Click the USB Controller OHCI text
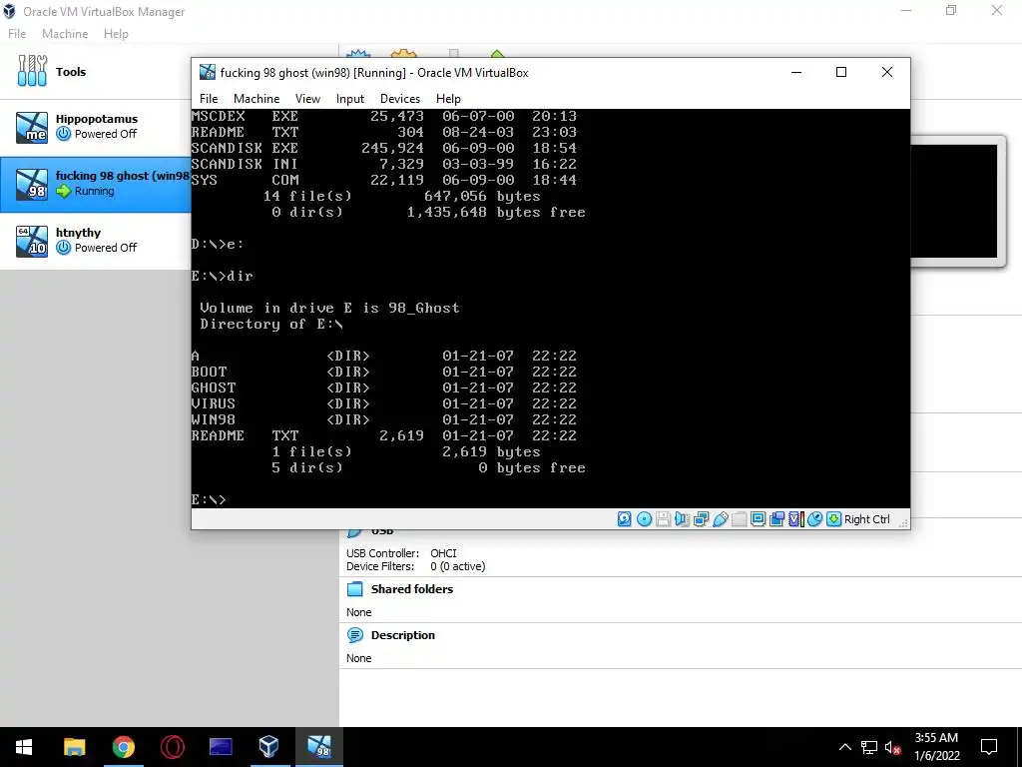This screenshot has height=767, width=1022. (x=402, y=553)
